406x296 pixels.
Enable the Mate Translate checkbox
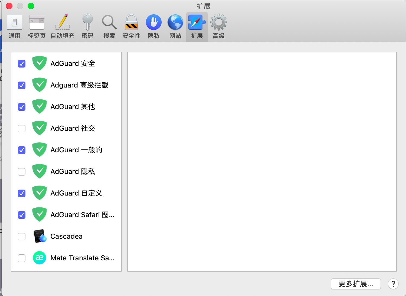[x=22, y=258]
